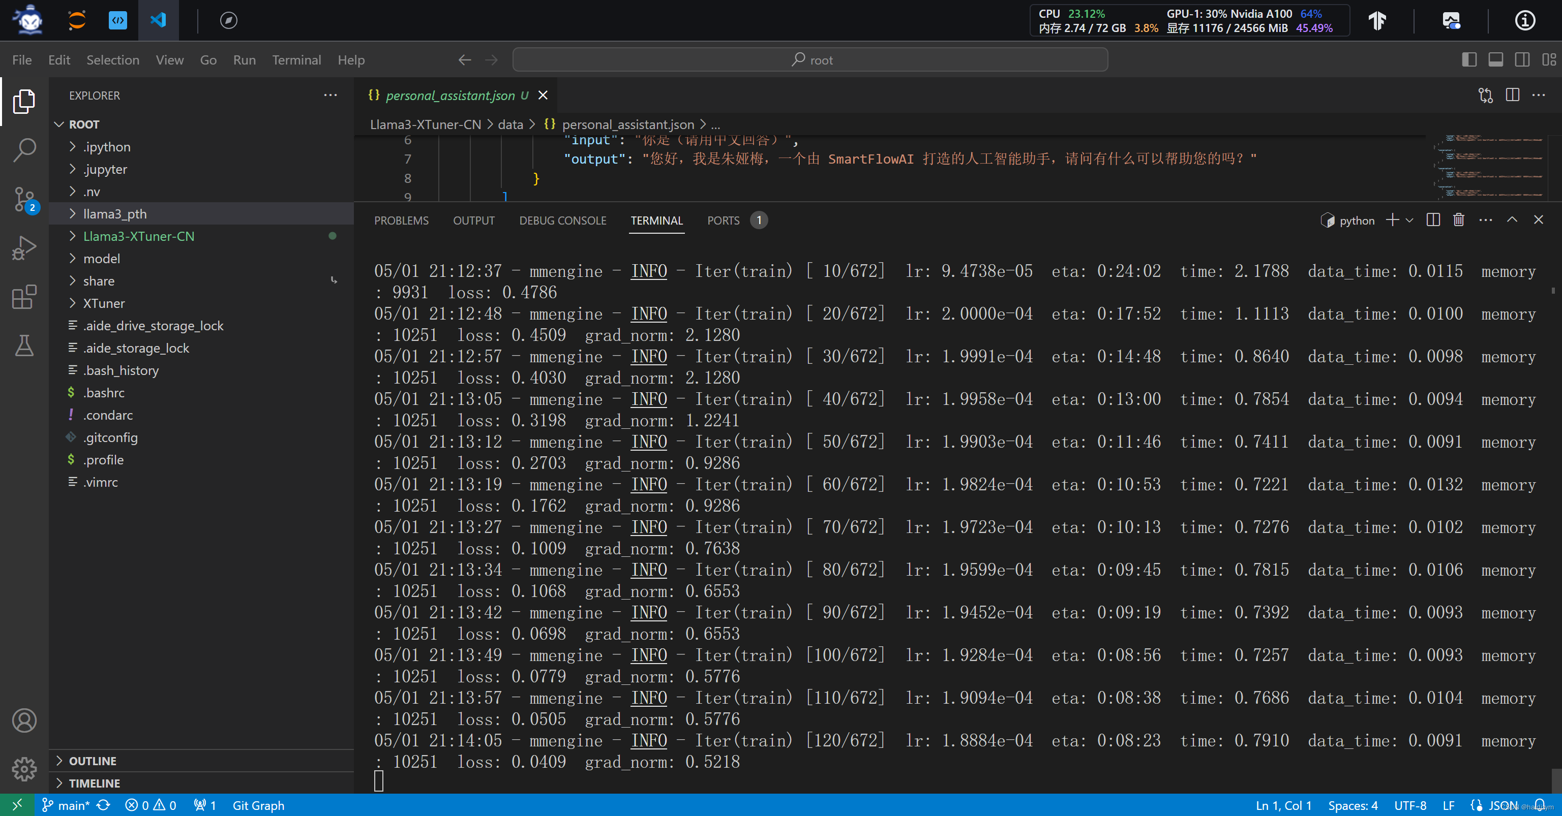Screen dimensions: 1562x816
Task: Click the VS Code launcher icon
Action: (x=158, y=20)
